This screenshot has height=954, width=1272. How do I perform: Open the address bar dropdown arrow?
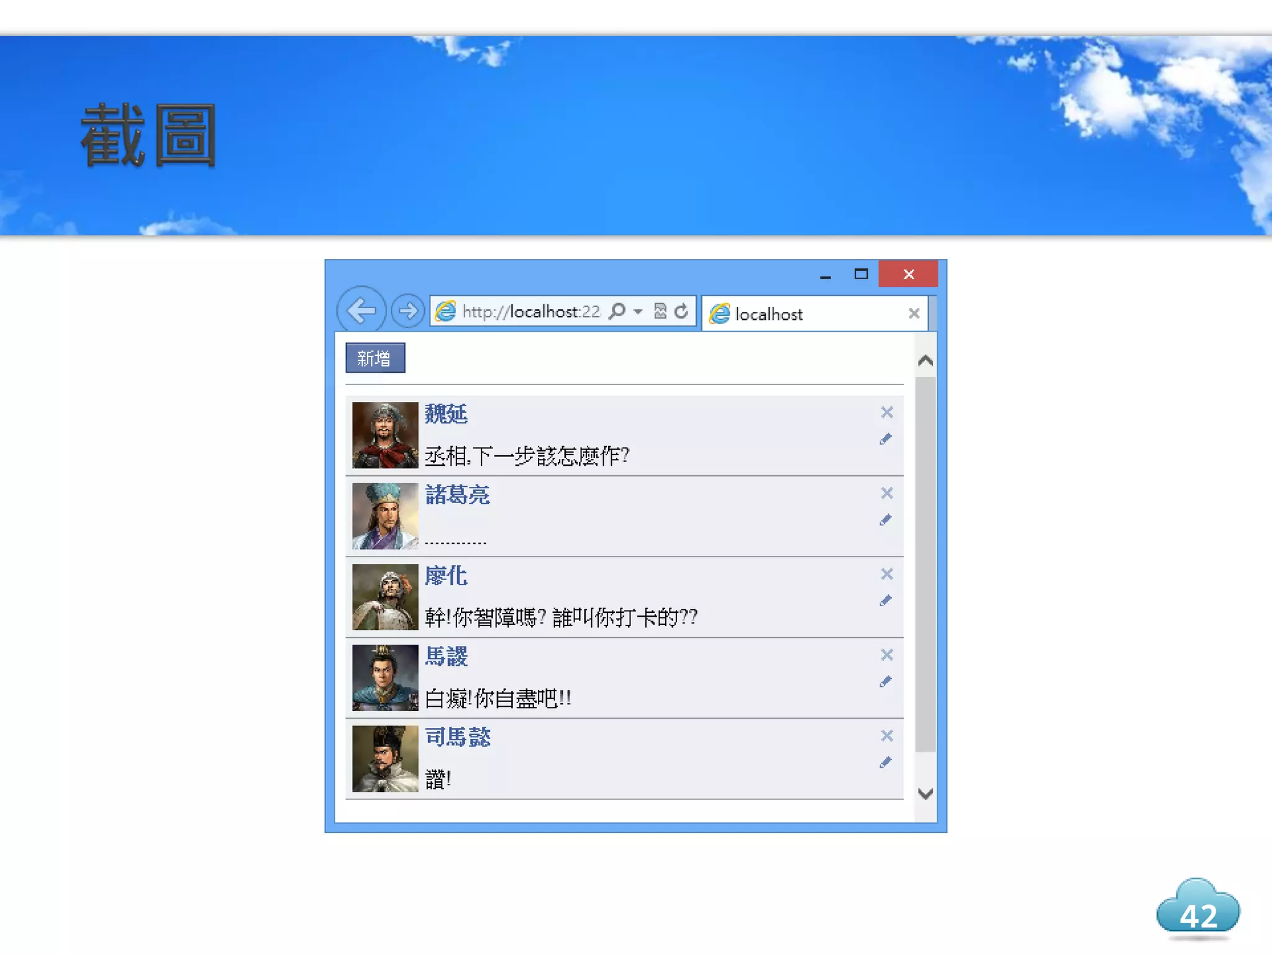point(638,311)
